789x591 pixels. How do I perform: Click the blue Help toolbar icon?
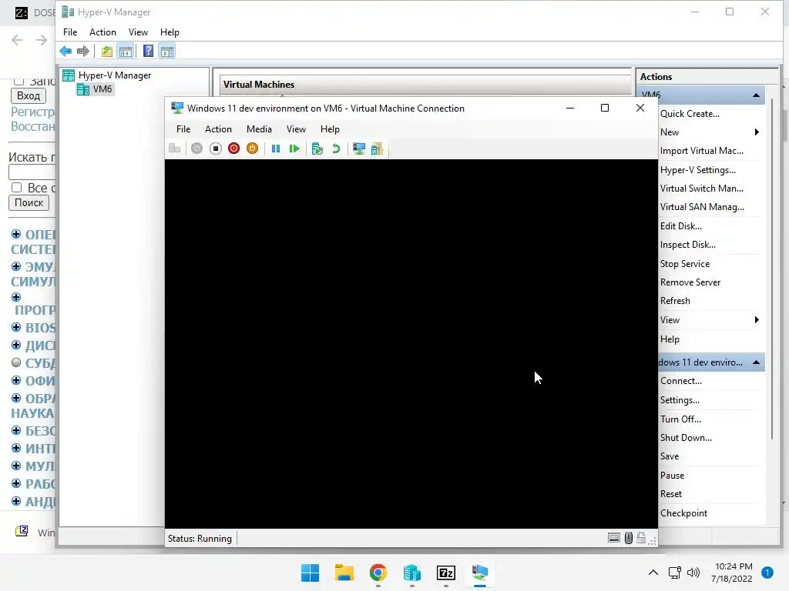click(148, 51)
